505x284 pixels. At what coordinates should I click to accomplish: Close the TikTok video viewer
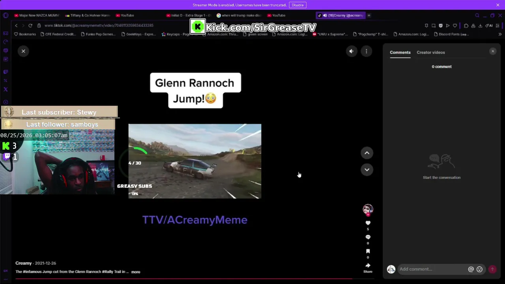23,51
